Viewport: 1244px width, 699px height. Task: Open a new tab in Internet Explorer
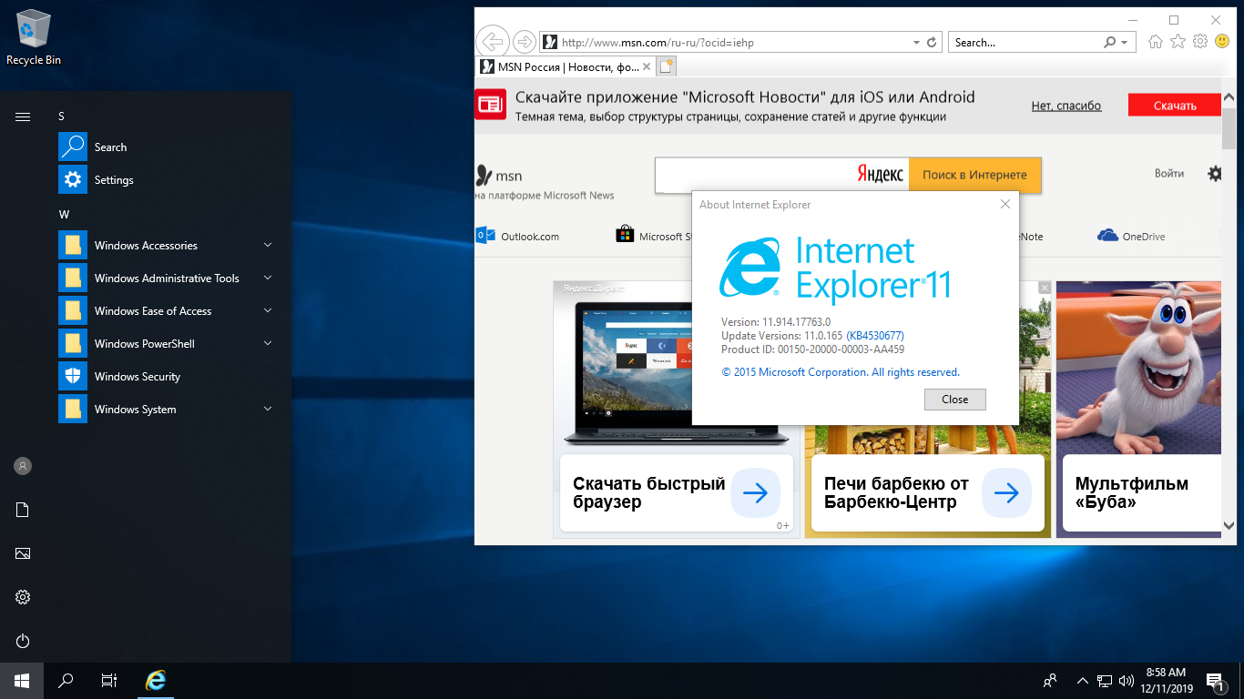(x=667, y=66)
